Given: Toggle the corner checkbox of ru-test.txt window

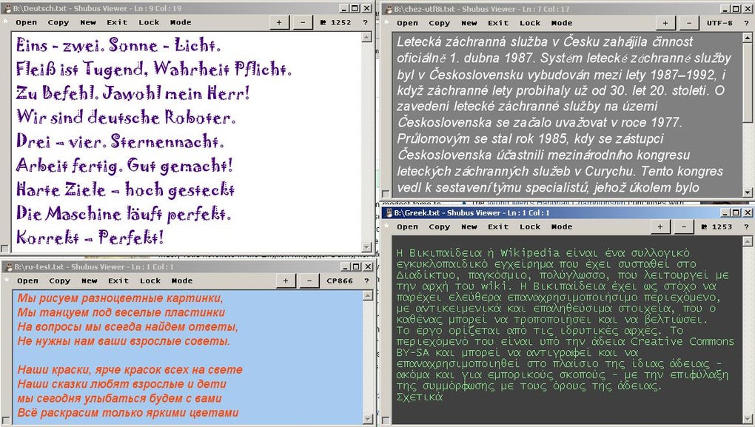Looking at the screenshot, I should click(x=5, y=421).
